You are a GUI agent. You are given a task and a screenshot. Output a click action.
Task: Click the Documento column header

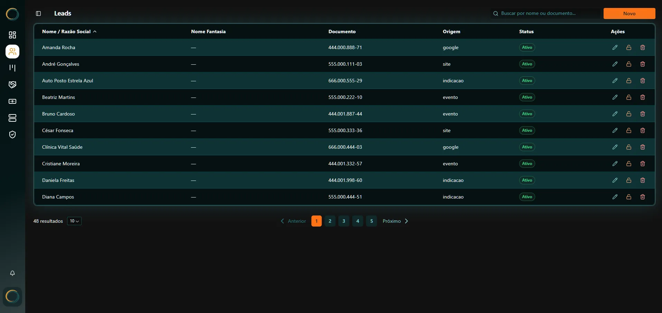(342, 31)
